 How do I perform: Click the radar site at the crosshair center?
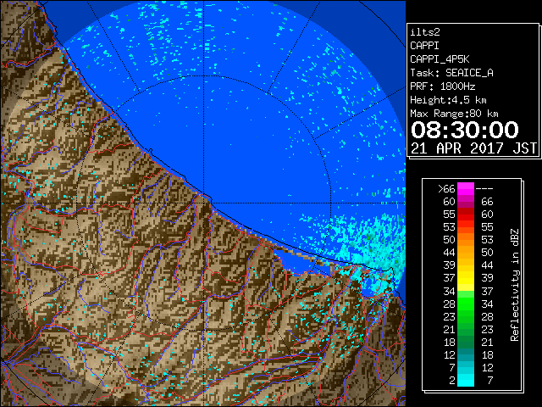tap(204, 203)
